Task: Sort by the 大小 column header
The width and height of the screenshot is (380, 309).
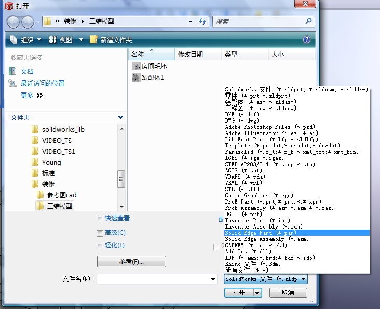Action: point(292,55)
